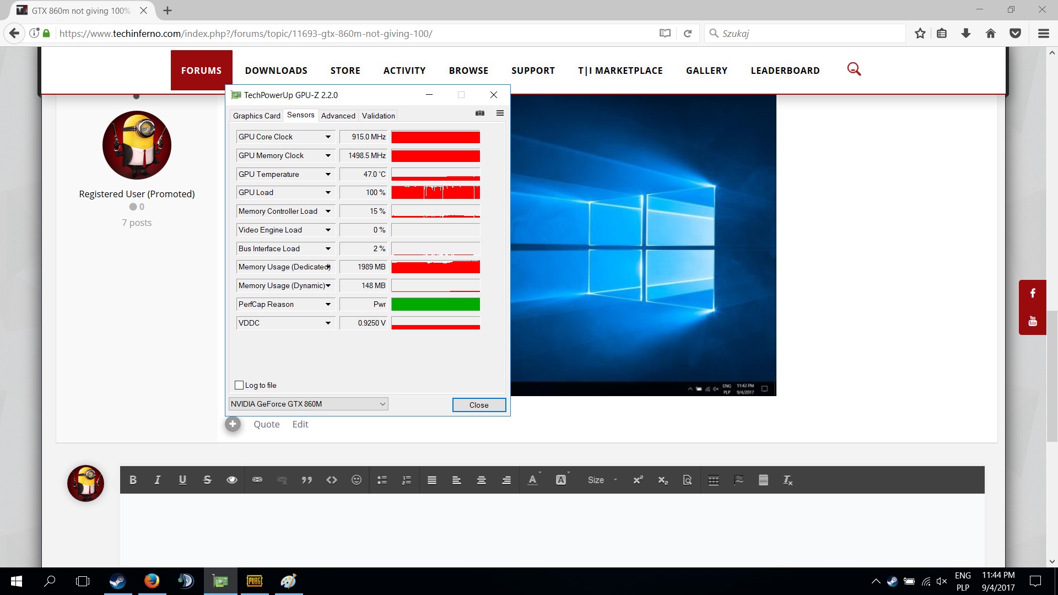Open the YouTube side link
This screenshot has width=1058, height=595.
pyautogui.click(x=1033, y=321)
